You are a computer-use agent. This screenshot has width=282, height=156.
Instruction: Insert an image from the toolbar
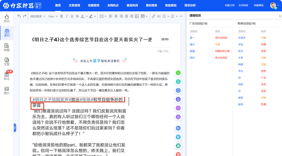pos(137,16)
